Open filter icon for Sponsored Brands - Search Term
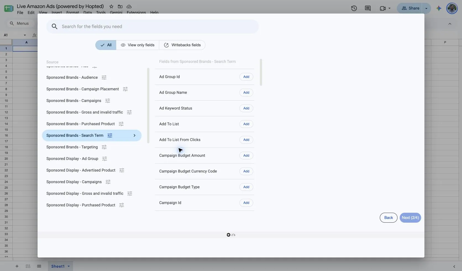The width and height of the screenshot is (462, 271). [x=110, y=136]
